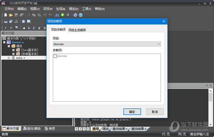
Task: Click the Build factory icon
Action: [x=6, y=21]
